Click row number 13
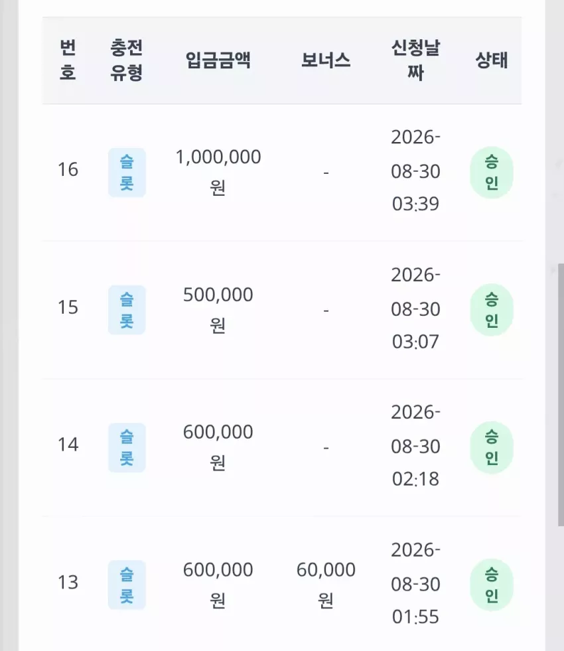 (x=68, y=582)
